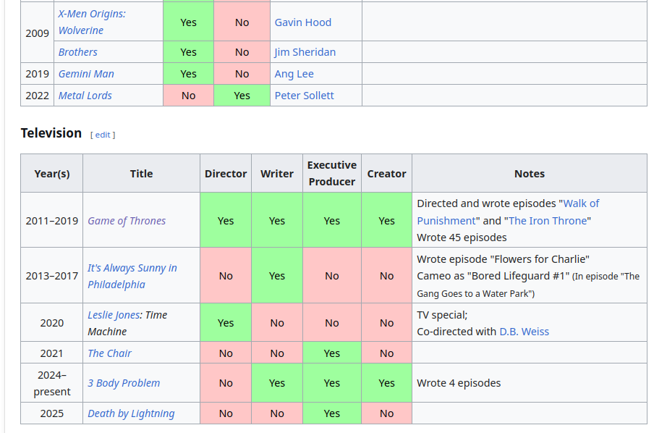Select Time Machine title text
The height and width of the screenshot is (433, 654).
click(127, 323)
